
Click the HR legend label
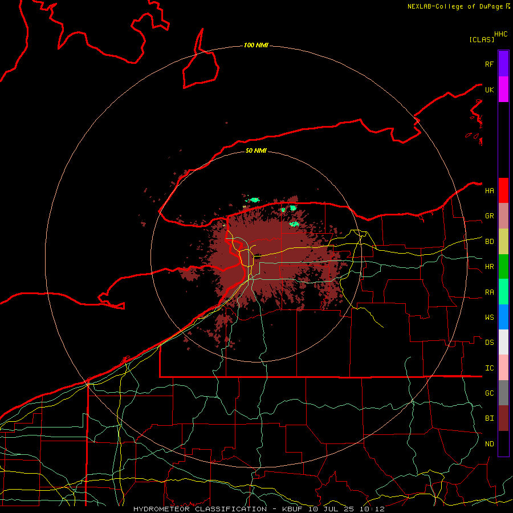point(490,267)
